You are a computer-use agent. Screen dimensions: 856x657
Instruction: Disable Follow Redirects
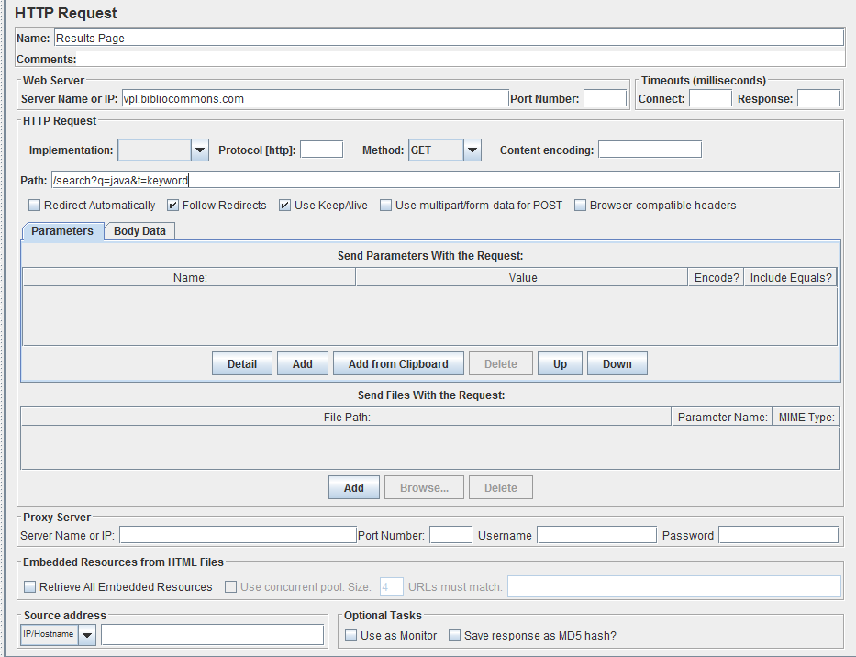[172, 205]
